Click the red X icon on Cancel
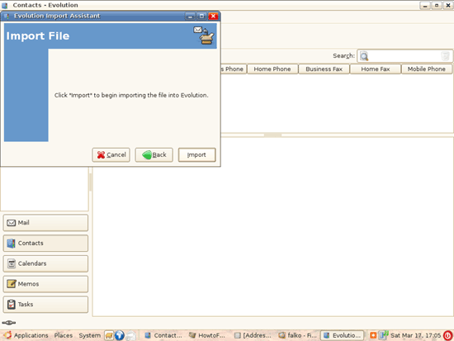 pos(101,154)
